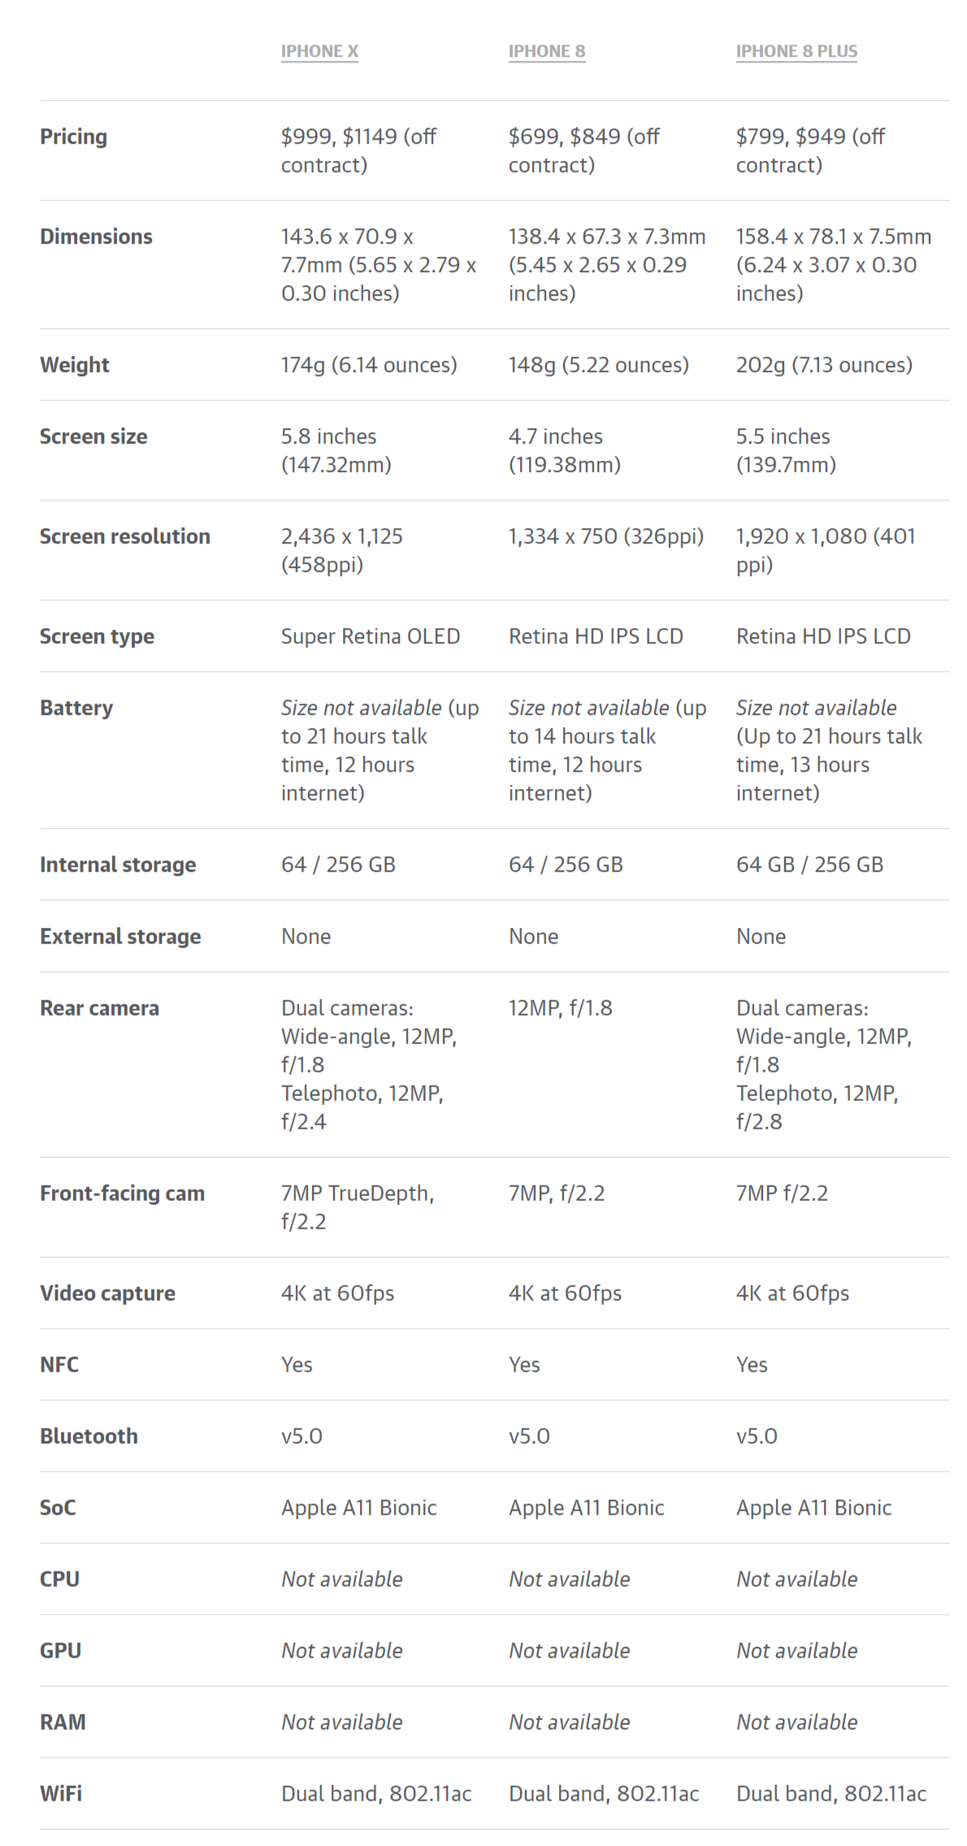
Task: Click the Video capture row label
Action: click(107, 1293)
